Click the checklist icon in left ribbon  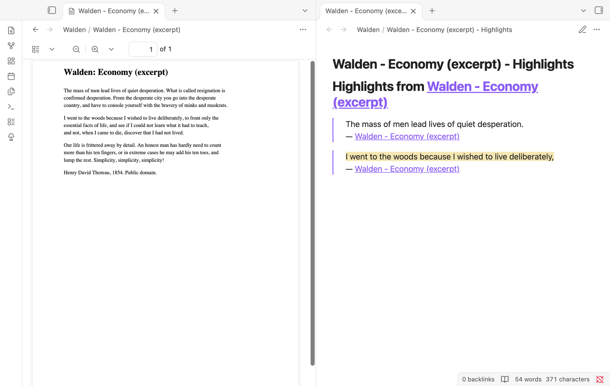click(11, 122)
